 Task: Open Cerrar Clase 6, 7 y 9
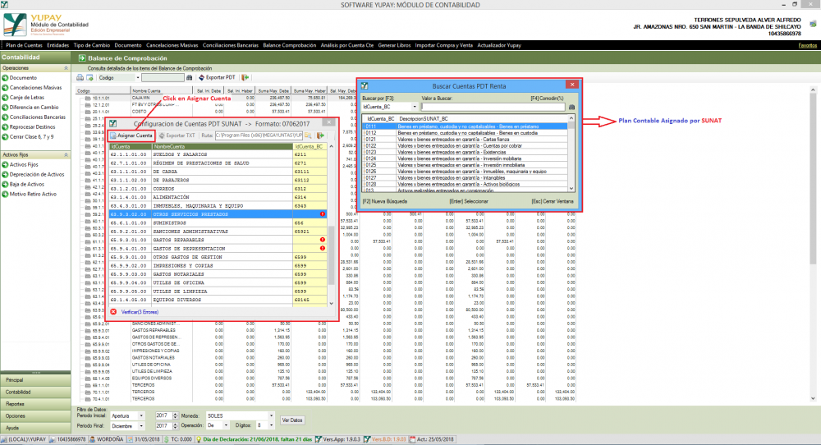pos(31,136)
